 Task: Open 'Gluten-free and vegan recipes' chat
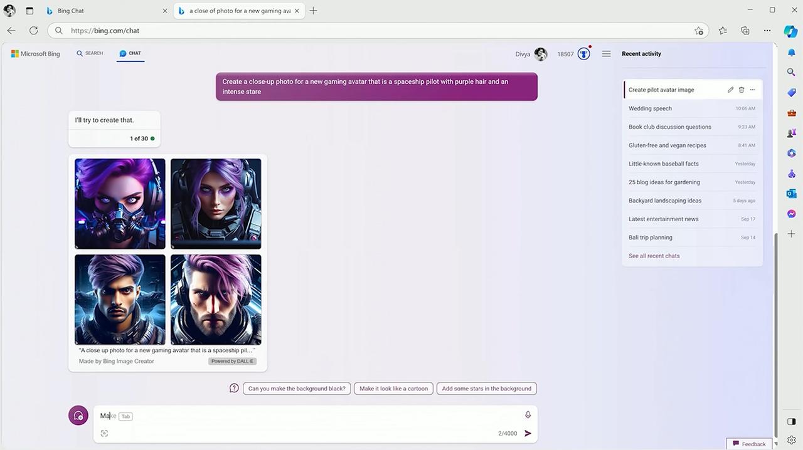pos(692,145)
